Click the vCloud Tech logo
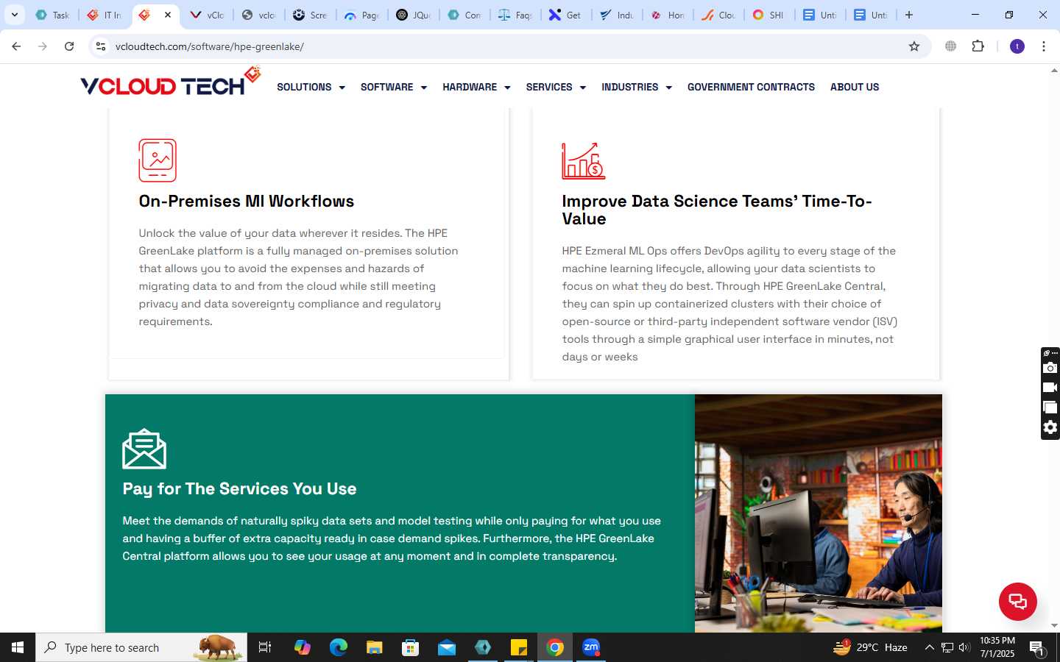 pos(170,82)
